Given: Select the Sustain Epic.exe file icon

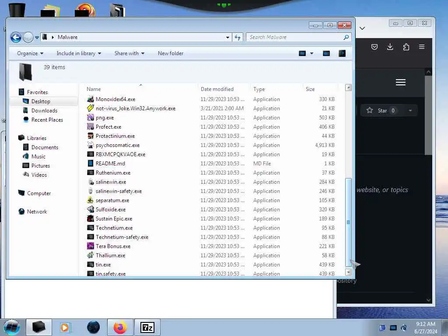Looking at the screenshot, I should pos(91,219).
